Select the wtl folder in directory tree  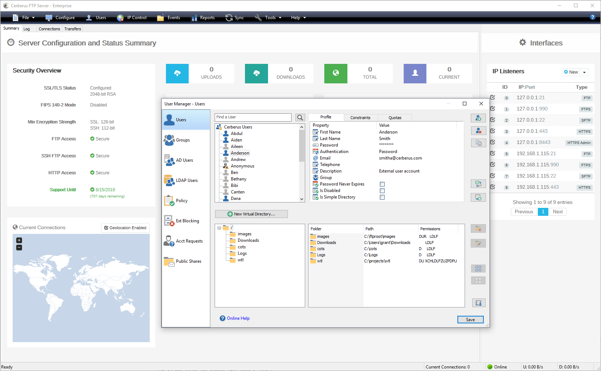pos(241,260)
